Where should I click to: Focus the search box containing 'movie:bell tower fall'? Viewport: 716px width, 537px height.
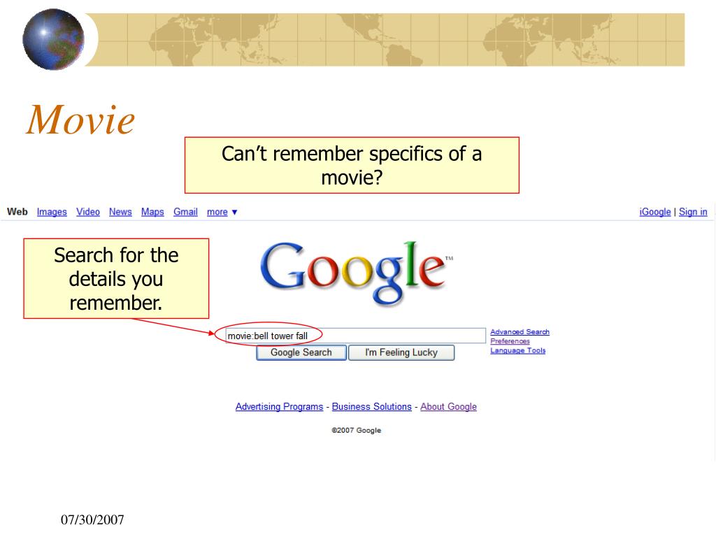coord(356,336)
